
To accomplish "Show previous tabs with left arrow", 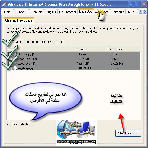I will [140, 11].
